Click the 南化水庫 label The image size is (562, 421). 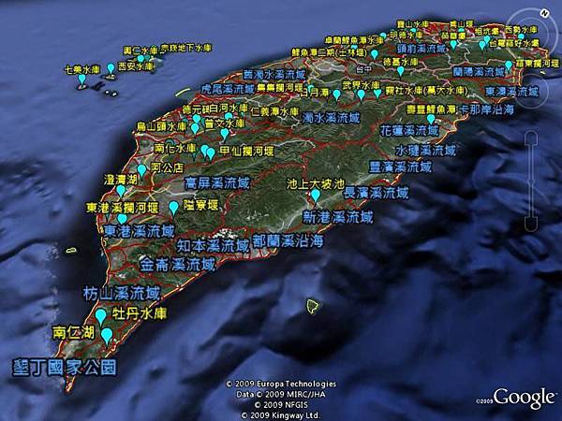[x=175, y=148]
